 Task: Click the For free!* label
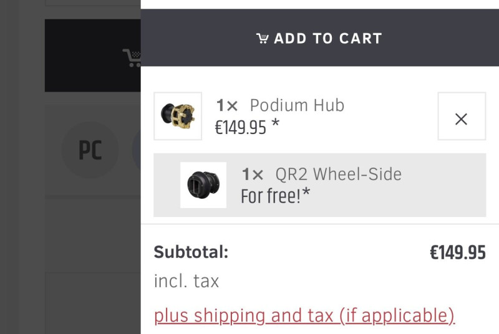pyautogui.click(x=275, y=196)
